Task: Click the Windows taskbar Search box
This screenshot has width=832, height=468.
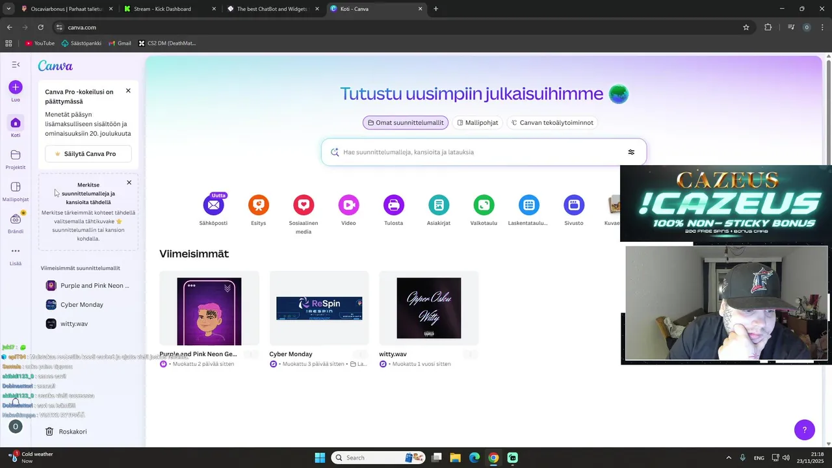Action: tap(378, 458)
